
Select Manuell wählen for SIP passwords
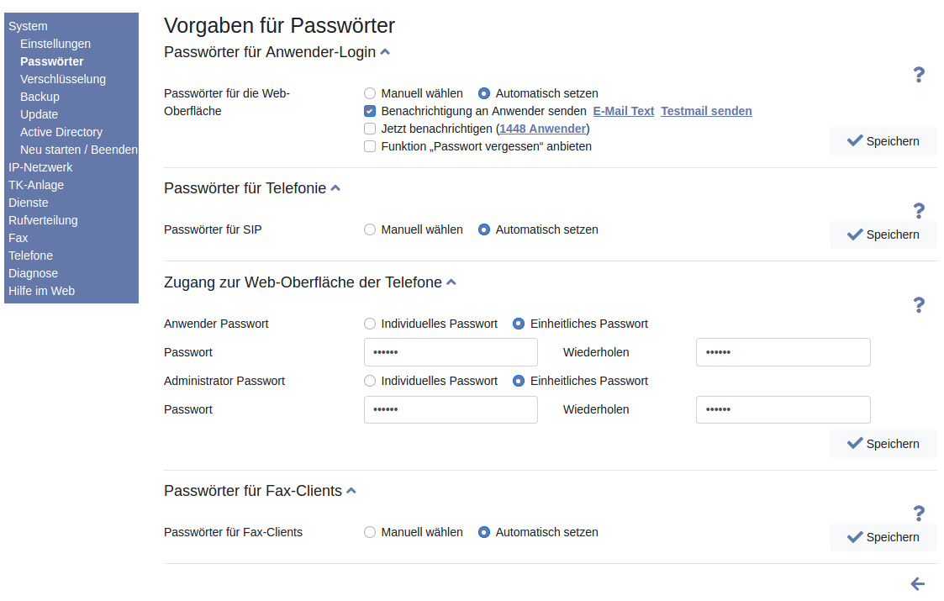[370, 229]
